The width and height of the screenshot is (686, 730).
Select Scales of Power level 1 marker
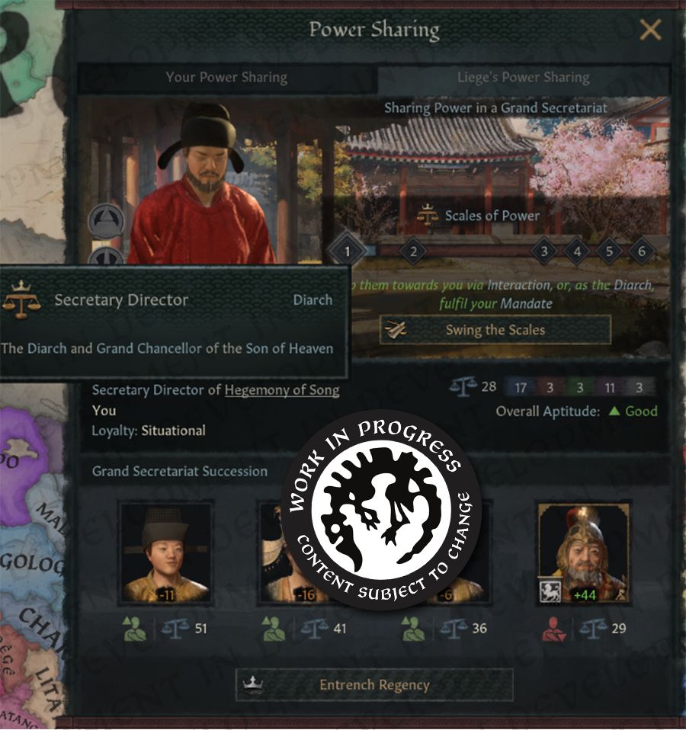347,252
